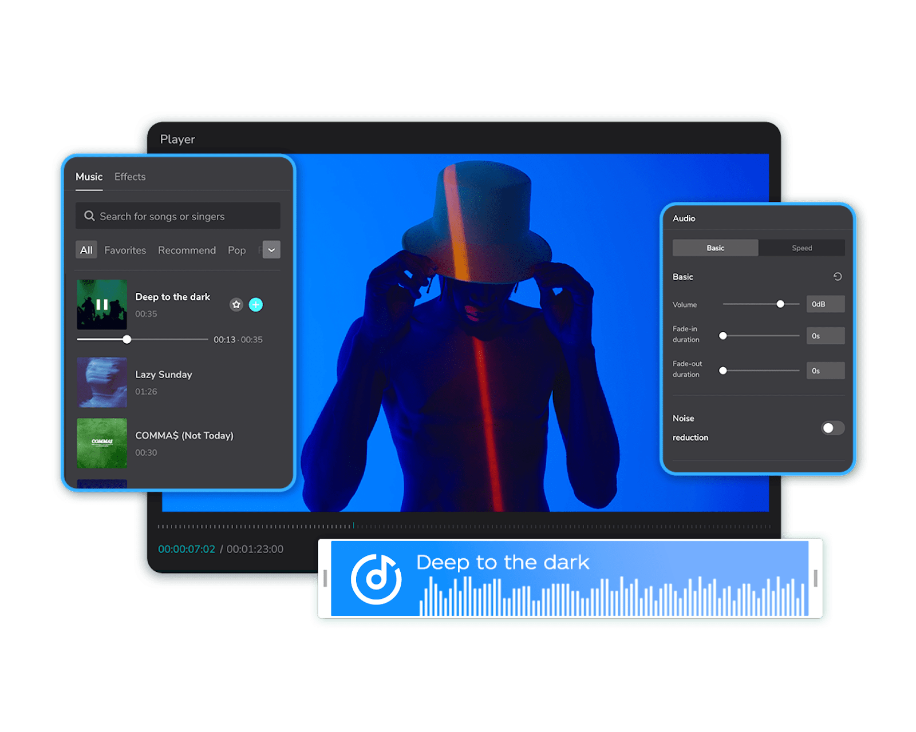
Task: Click the COMMA$ (Not Today) song title
Action: point(184,436)
